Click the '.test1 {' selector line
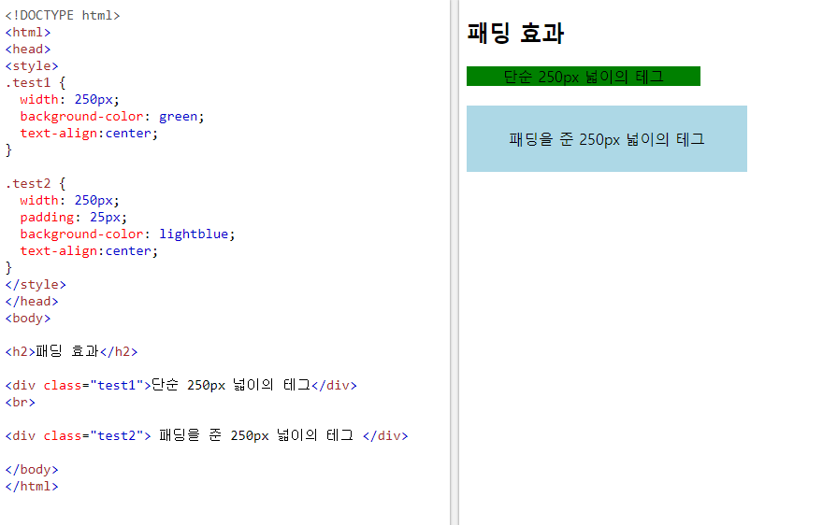837x525 pixels. (36, 82)
